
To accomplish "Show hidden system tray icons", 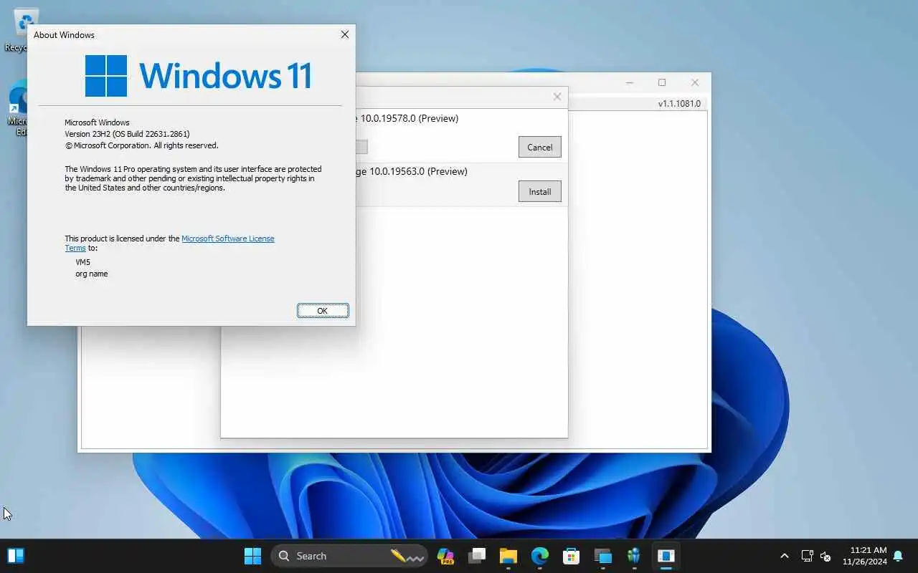I will pos(785,556).
